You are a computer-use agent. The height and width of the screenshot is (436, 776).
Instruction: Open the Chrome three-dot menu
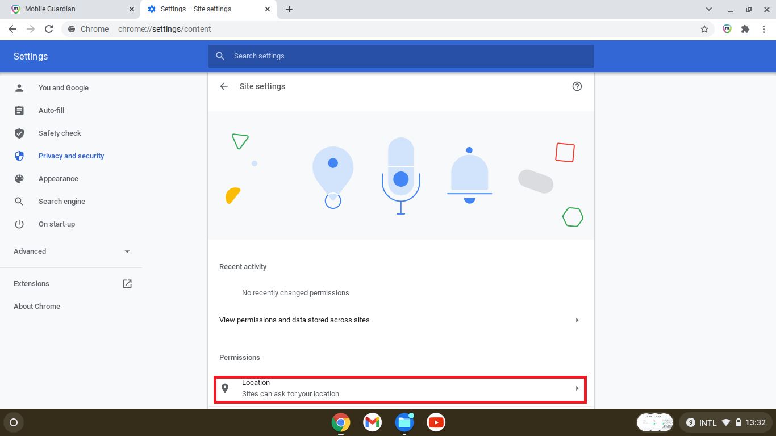[x=763, y=29]
